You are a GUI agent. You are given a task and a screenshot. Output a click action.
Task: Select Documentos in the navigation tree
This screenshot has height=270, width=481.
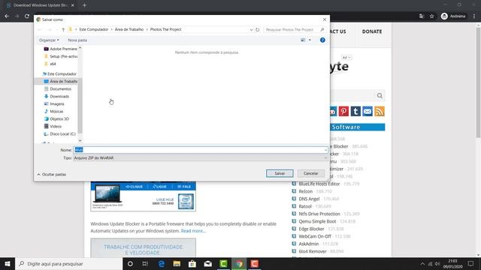[x=58, y=88]
